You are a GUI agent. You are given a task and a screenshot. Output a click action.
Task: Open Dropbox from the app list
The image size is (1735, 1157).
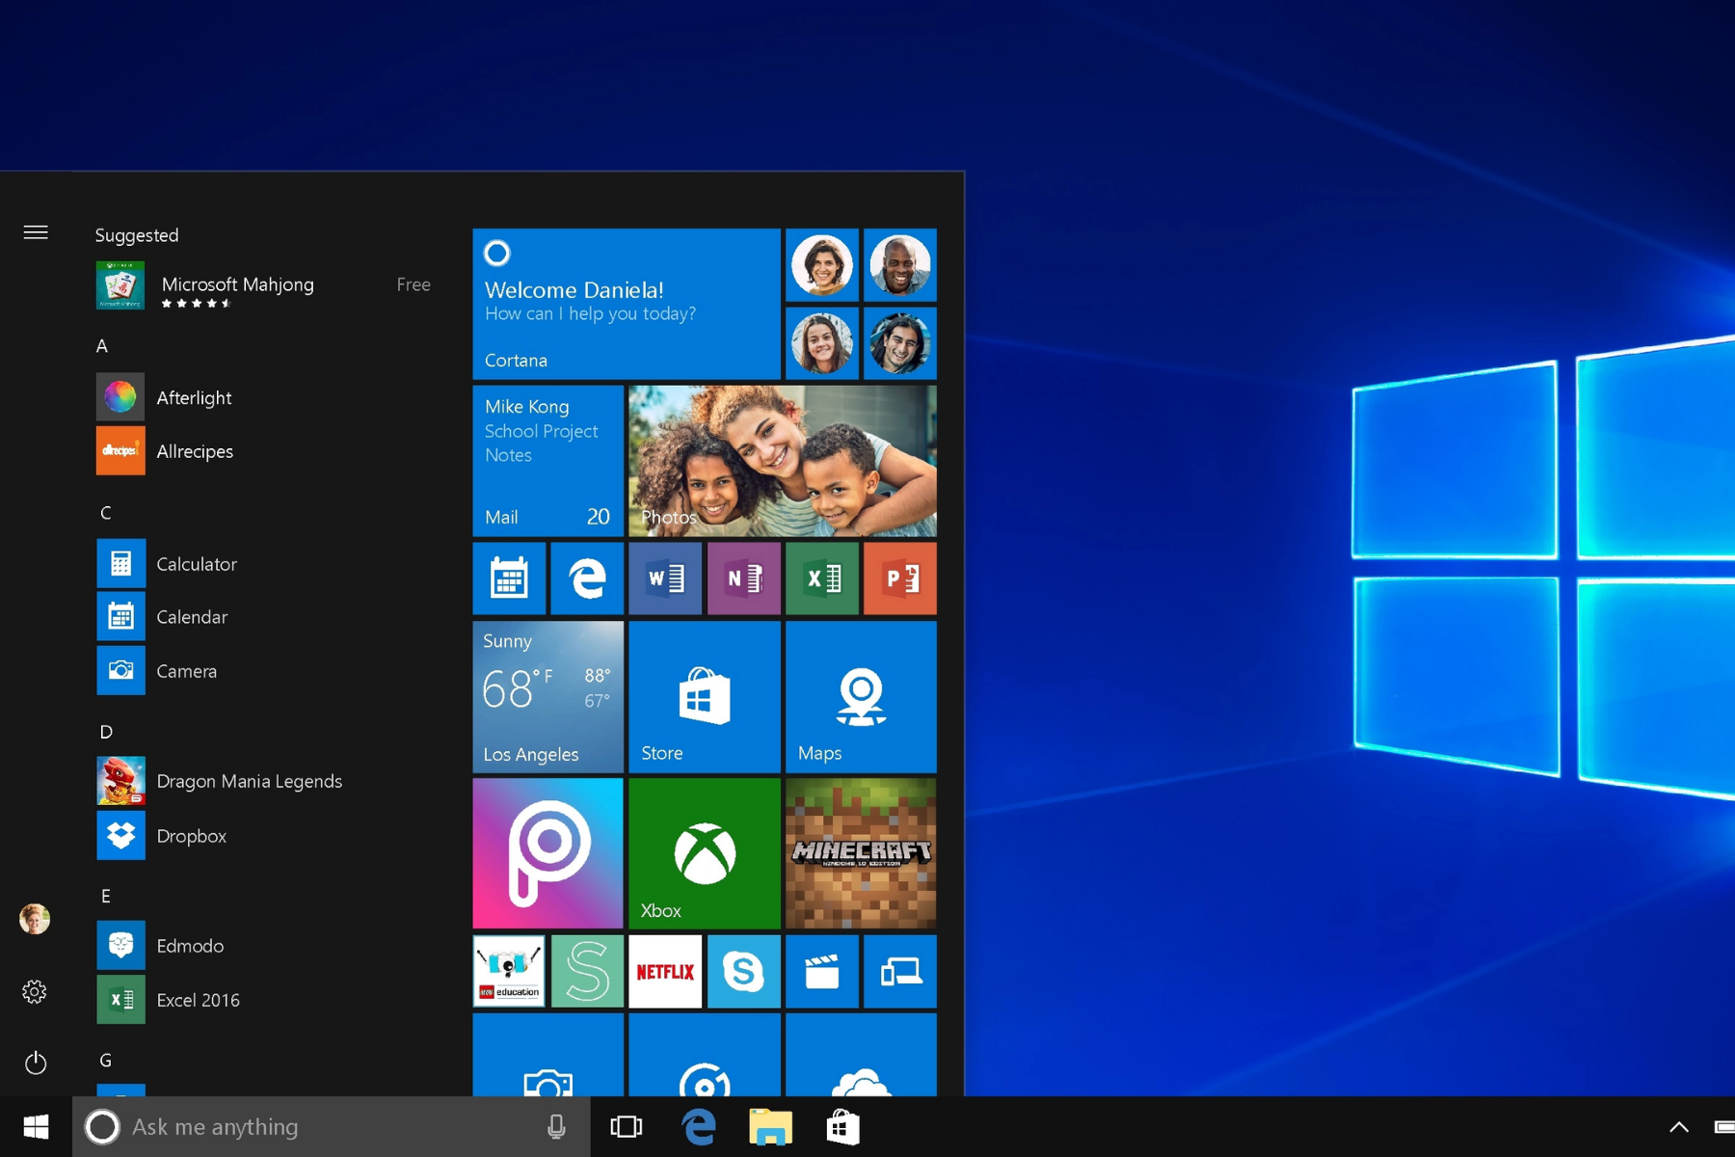tap(191, 836)
